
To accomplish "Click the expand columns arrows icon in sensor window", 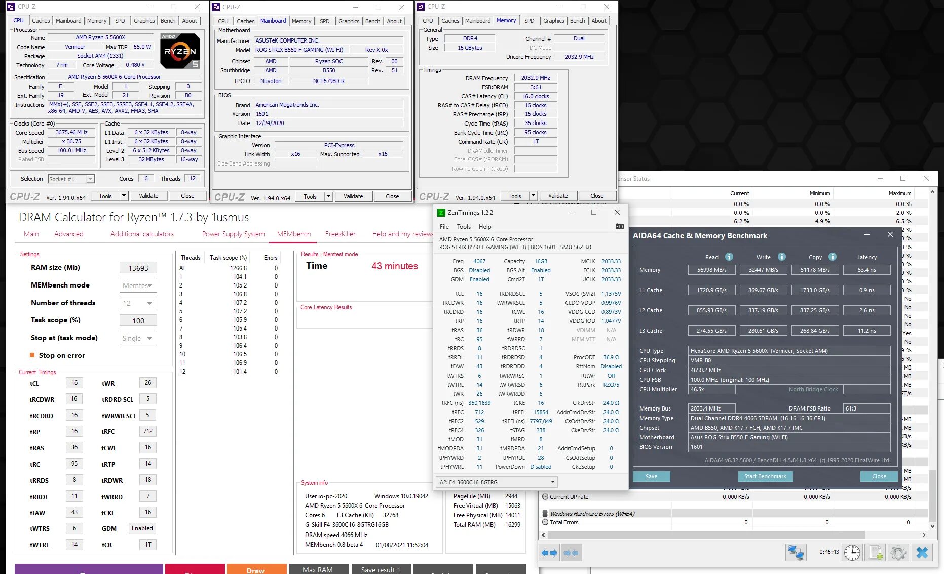I will pyautogui.click(x=549, y=553).
